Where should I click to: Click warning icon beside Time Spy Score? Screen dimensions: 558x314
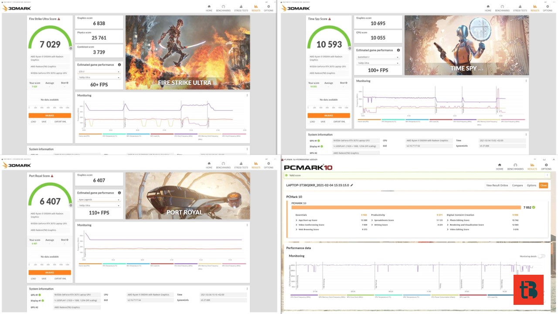point(329,19)
